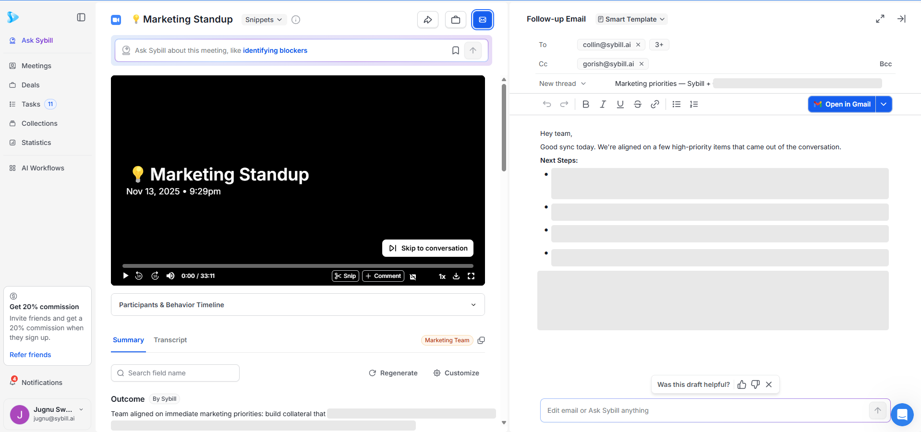Viewport: 921px width, 432px height.
Task: Toggle numbered list formatting
Action: [x=694, y=104]
